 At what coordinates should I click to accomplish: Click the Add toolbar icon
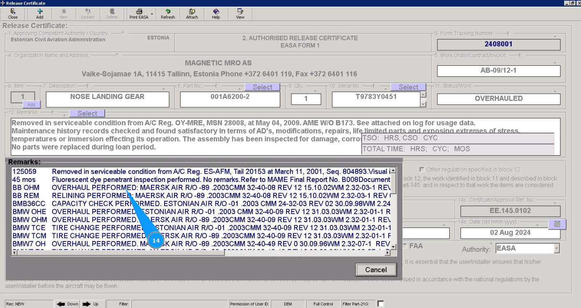39,14
